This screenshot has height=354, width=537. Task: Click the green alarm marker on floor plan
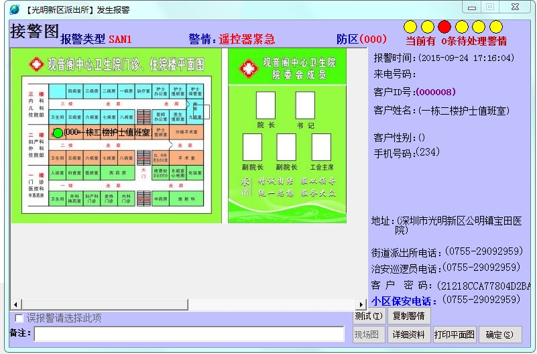coord(58,133)
